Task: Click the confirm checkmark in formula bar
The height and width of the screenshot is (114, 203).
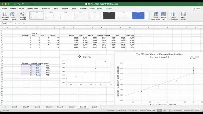Action: tap(20, 23)
